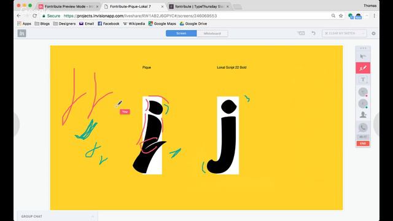
Task: Close the fontribute TypeThursday tab
Action: [228, 7]
